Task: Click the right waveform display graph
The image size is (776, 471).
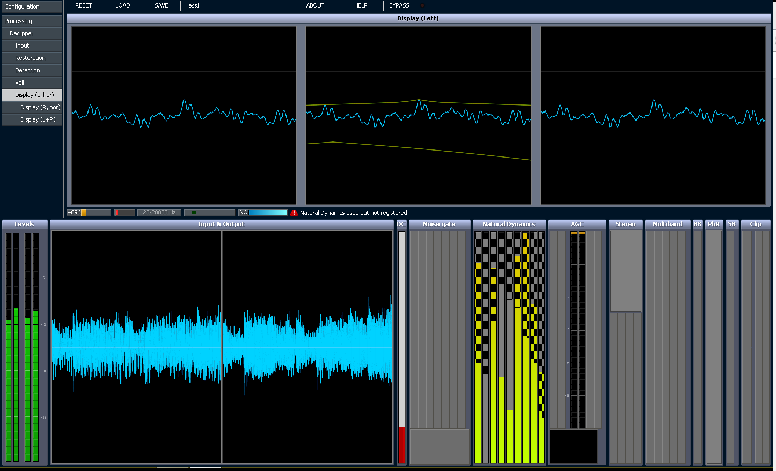Action: pos(653,115)
